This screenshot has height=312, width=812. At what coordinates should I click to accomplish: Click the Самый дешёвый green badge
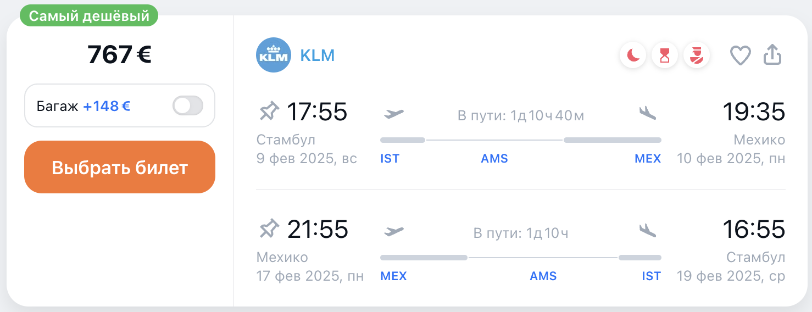point(89,16)
